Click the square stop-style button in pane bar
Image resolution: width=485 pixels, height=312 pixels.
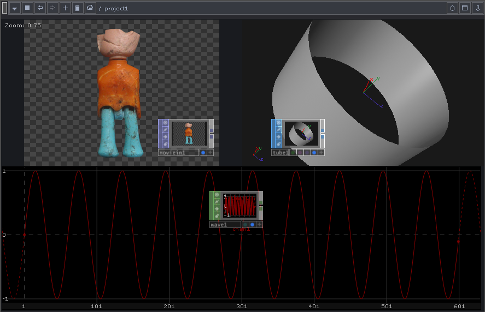[27, 8]
